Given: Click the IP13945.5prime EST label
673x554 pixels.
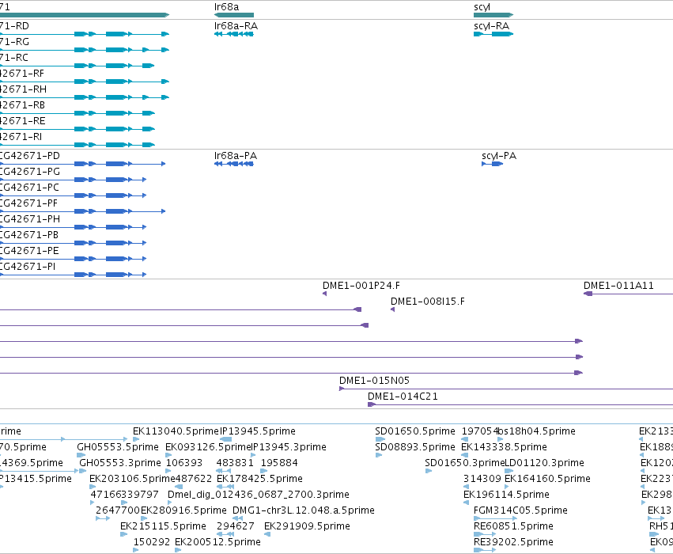Looking at the screenshot, I should tap(258, 431).
